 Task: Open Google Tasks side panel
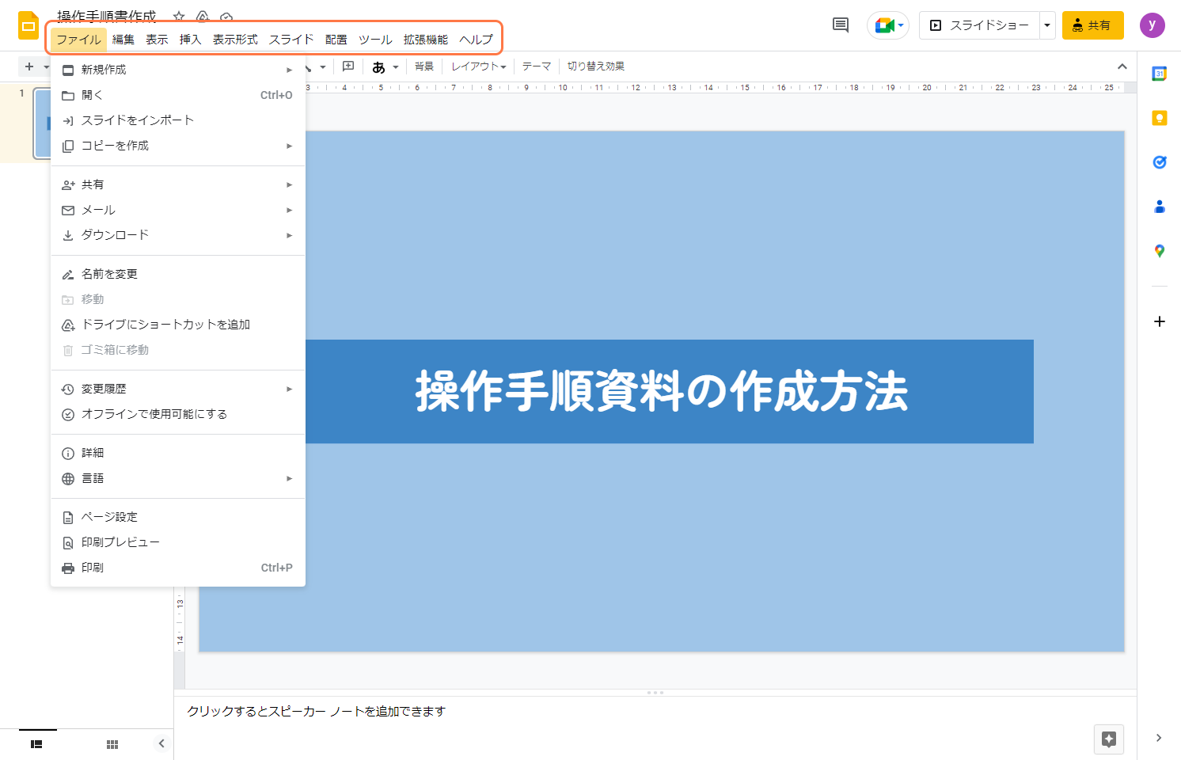[x=1160, y=162]
